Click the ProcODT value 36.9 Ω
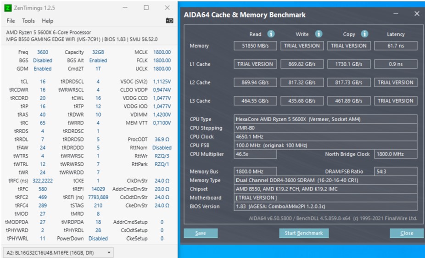The width and height of the screenshot is (425, 258). pos(162,140)
